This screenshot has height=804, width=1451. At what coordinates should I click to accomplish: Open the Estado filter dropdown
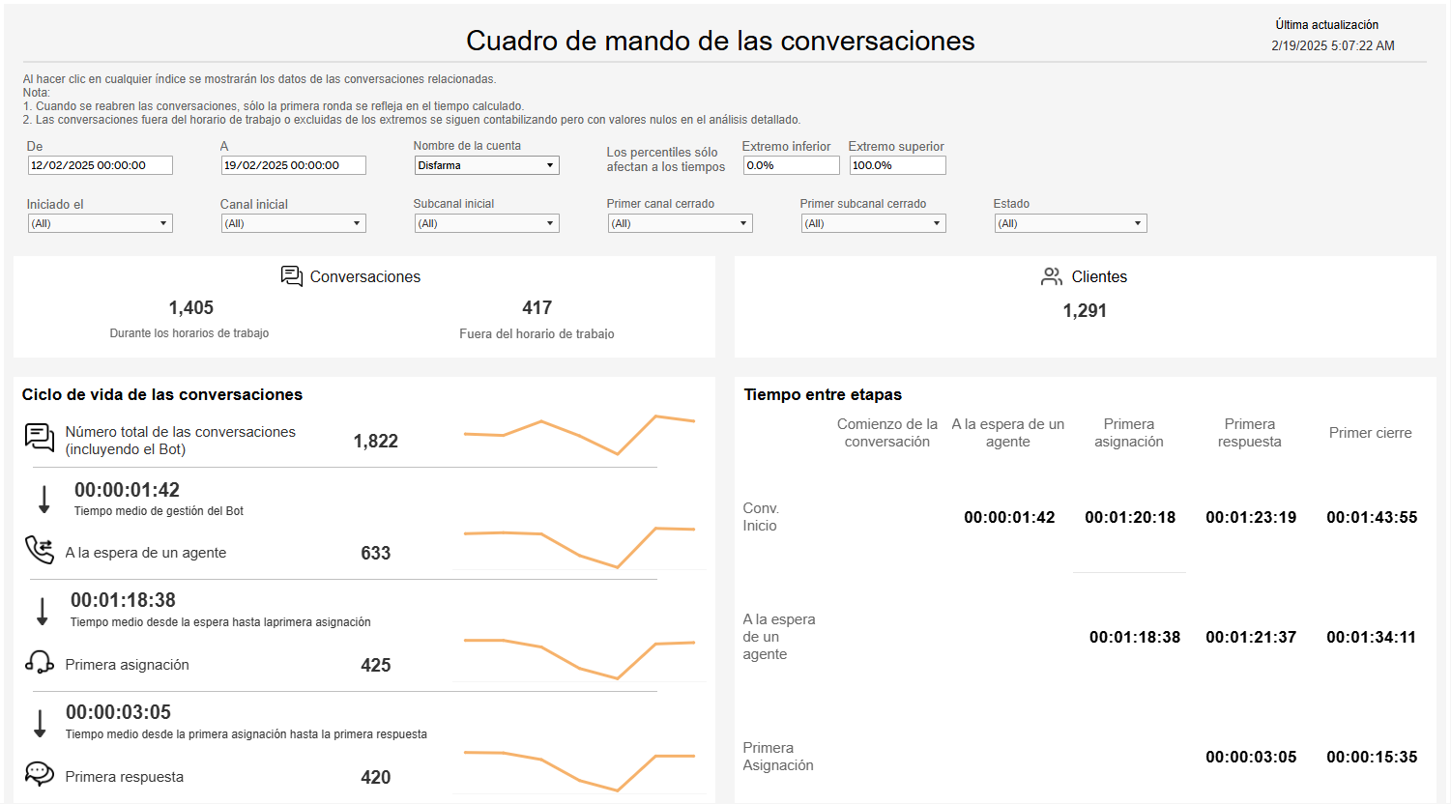tap(1071, 223)
